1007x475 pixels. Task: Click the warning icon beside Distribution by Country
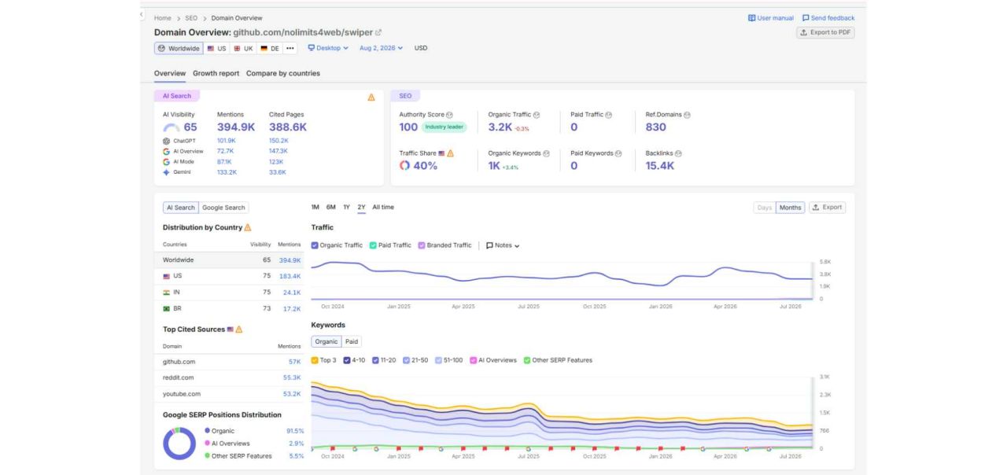(x=248, y=227)
